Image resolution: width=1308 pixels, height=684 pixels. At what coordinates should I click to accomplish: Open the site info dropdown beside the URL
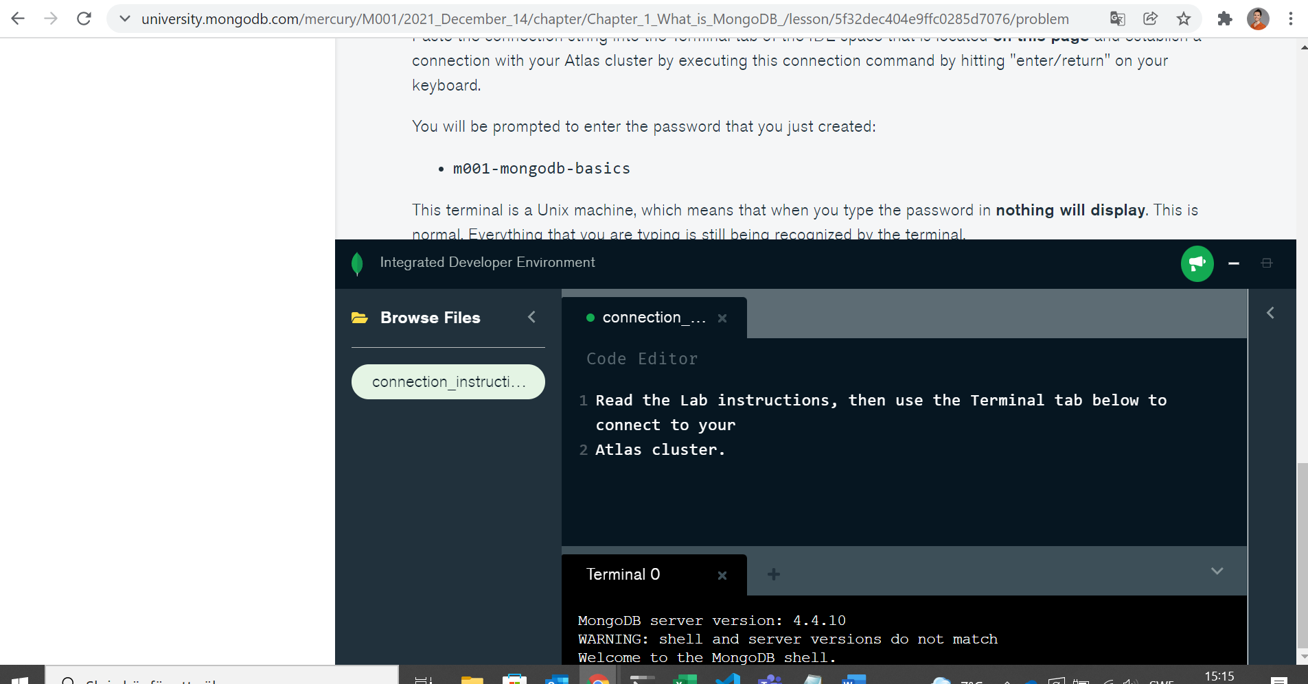[124, 19]
